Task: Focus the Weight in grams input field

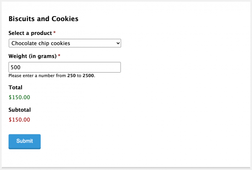Action: [x=65, y=67]
